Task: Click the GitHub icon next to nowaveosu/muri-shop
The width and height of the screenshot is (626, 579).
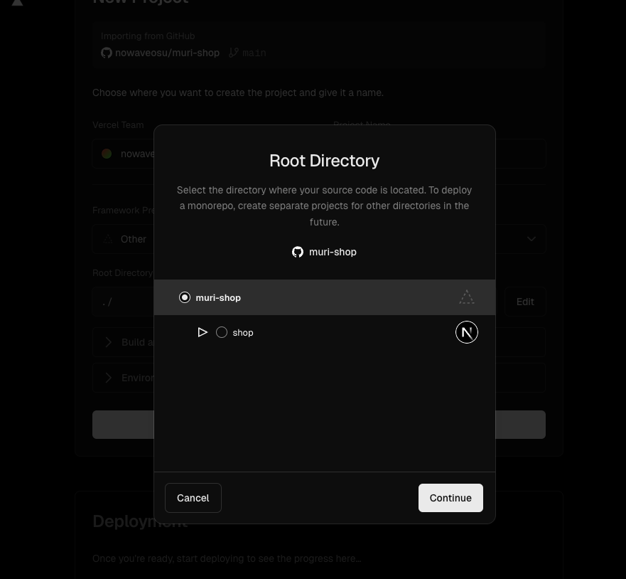Action: (106, 53)
